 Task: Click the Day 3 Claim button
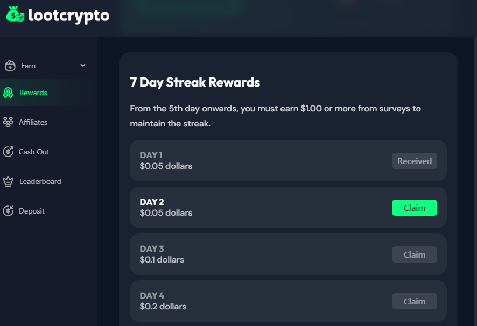(414, 254)
